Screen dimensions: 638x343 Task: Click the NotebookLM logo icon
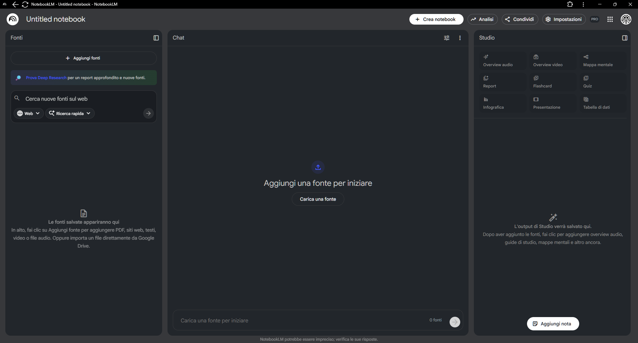coord(13,19)
